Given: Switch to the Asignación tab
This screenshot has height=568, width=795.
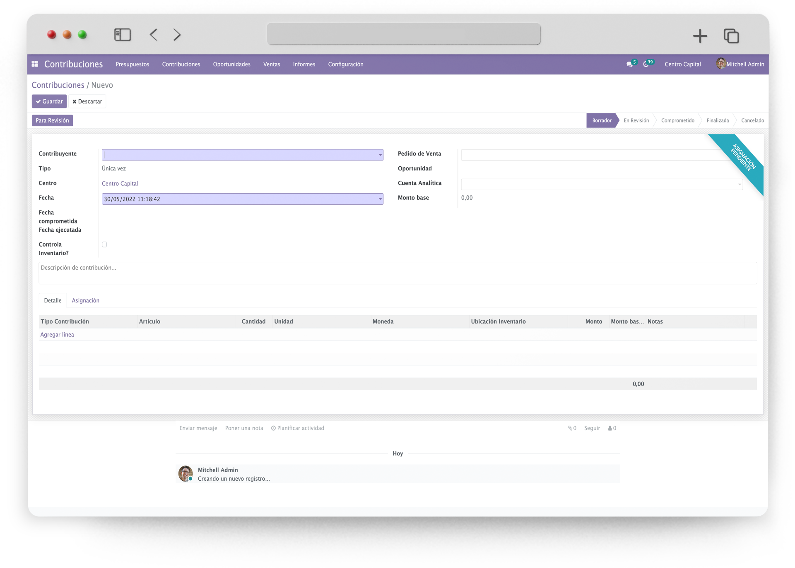Looking at the screenshot, I should (85, 300).
